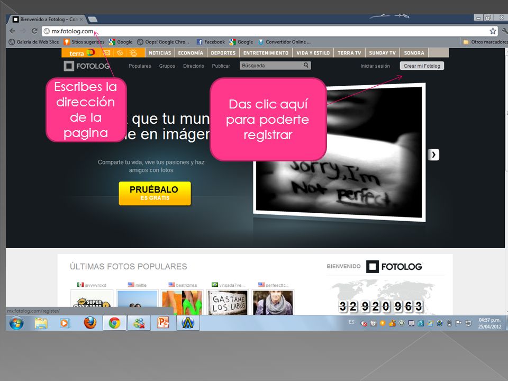
Task: Open the Facebook bookmark
Action: [211, 42]
